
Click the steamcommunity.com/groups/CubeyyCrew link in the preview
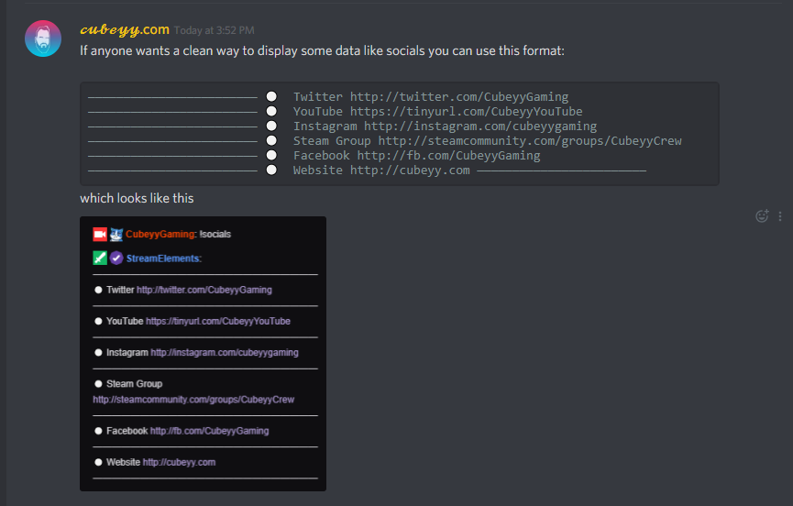(193, 400)
